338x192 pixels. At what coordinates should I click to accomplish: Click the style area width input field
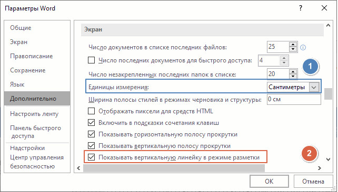coord(294,100)
